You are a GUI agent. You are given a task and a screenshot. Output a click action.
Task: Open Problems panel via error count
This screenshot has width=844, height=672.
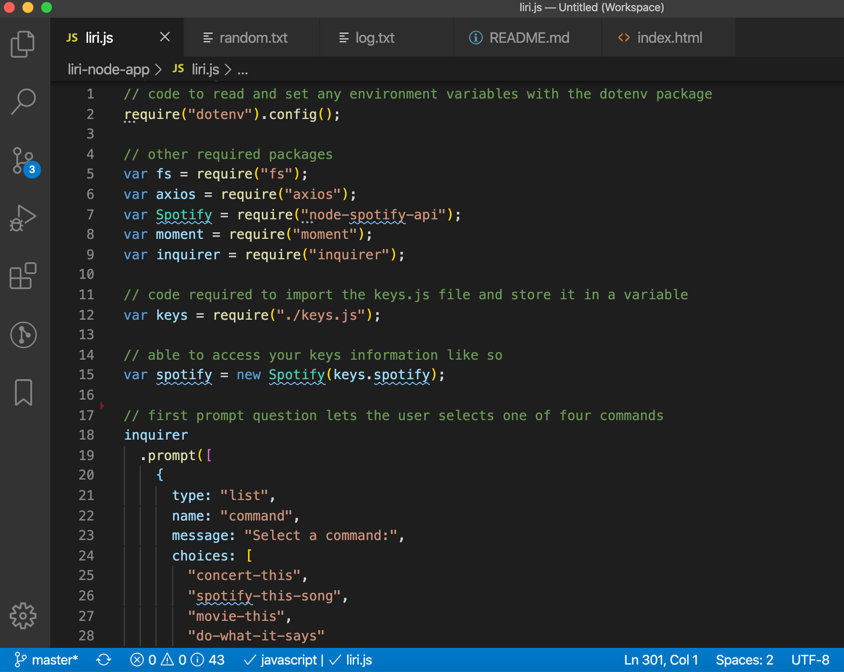[143, 660]
